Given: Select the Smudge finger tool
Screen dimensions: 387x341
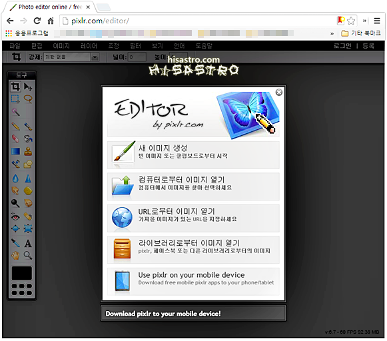Looking at the screenshot, I should 15,190.
